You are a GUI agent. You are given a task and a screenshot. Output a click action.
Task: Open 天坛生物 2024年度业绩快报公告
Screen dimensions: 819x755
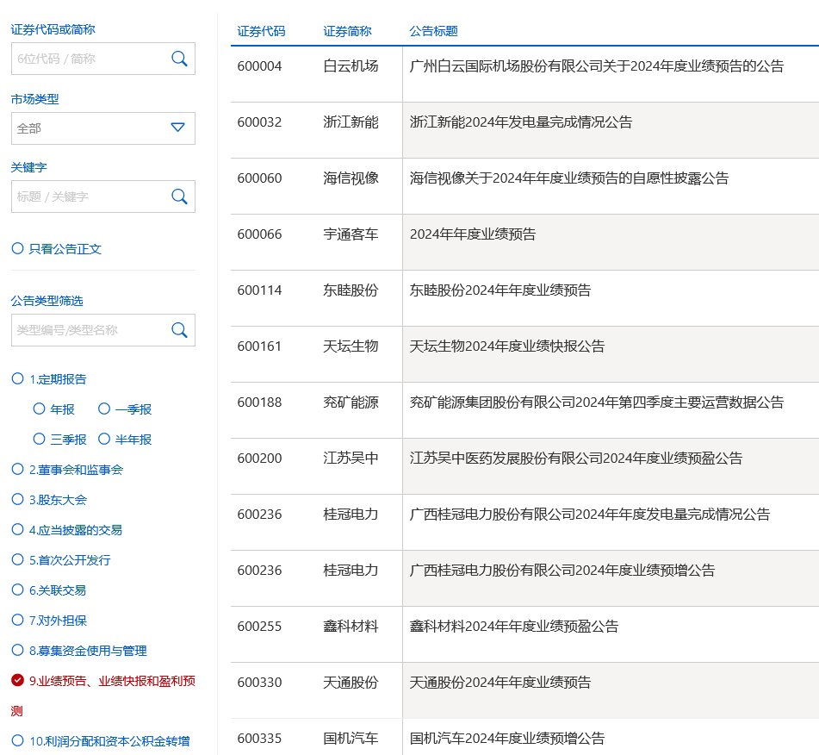pyautogui.click(x=506, y=346)
